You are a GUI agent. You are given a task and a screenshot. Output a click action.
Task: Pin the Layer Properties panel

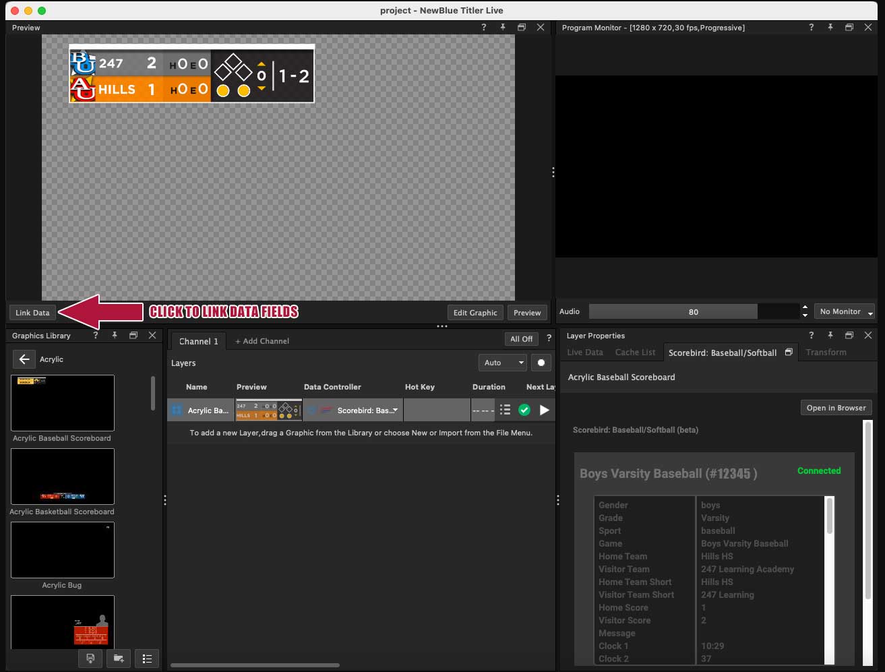830,335
